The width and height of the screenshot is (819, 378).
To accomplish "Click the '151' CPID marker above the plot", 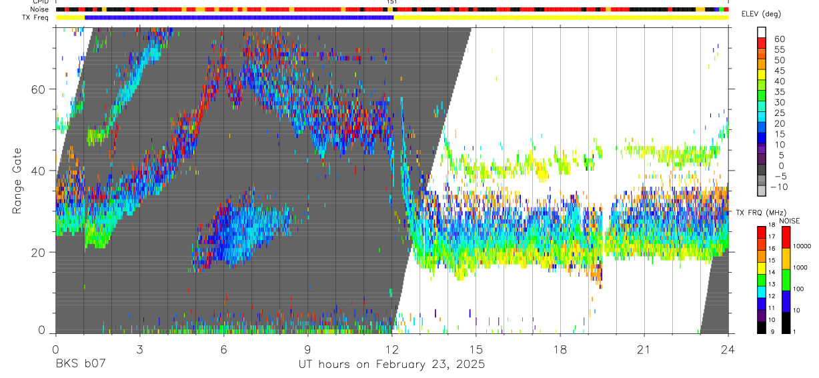I will pos(392,2).
